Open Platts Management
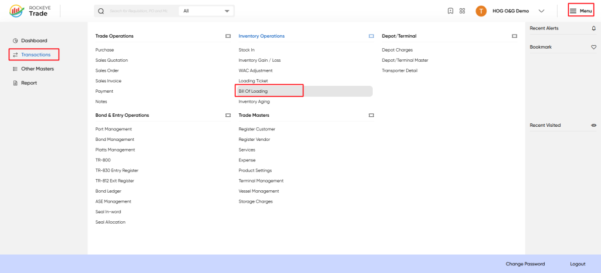This screenshot has height=273, width=601. [115, 150]
